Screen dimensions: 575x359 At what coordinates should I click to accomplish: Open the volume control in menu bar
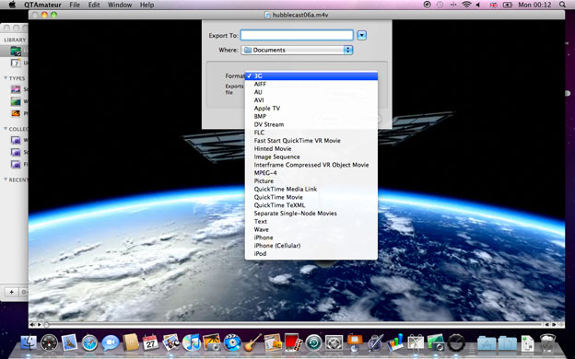pos(478,5)
